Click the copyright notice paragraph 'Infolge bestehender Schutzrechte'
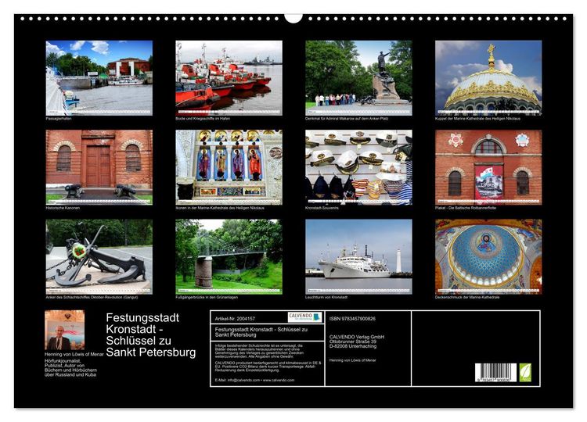Image resolution: width=587 pixels, height=422 pixels. (259, 352)
